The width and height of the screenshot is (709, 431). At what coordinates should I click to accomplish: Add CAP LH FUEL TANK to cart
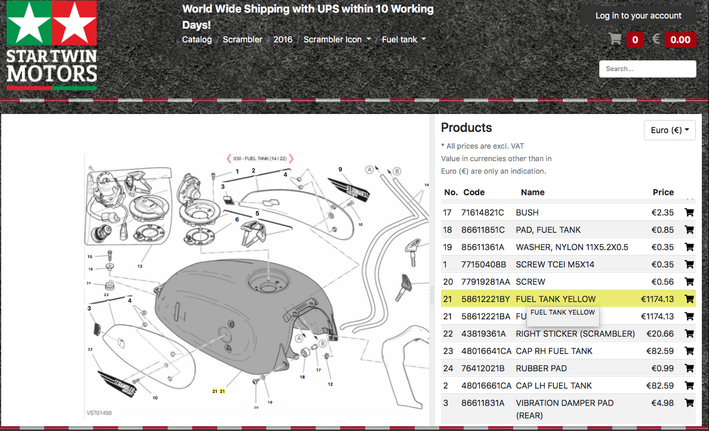tap(689, 385)
